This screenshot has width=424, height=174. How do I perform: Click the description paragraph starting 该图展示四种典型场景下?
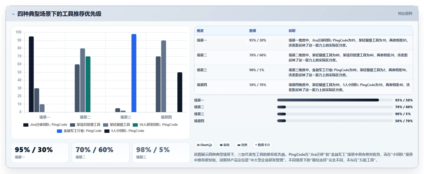pyautogui.click(x=303, y=157)
